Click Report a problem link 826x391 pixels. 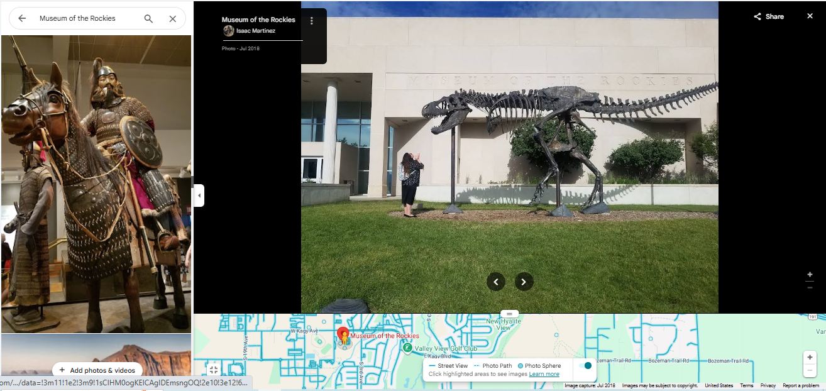click(801, 386)
